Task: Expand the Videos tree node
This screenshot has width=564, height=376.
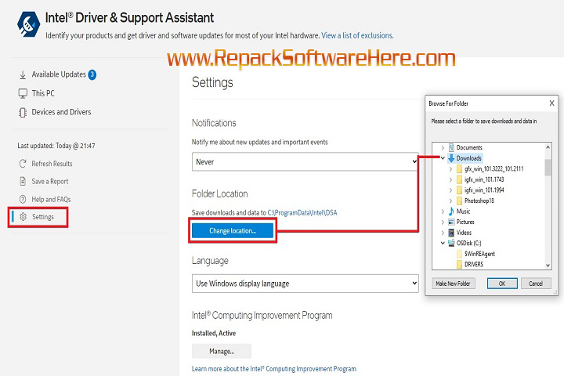Action: [443, 233]
